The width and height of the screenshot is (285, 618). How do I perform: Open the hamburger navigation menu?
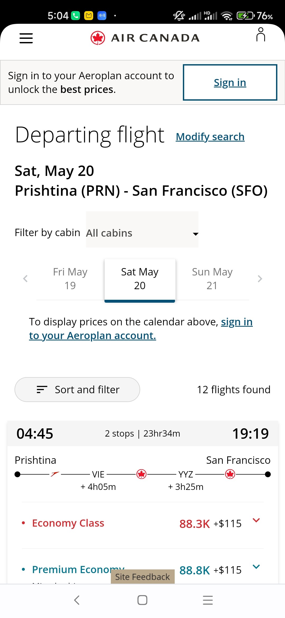click(26, 38)
